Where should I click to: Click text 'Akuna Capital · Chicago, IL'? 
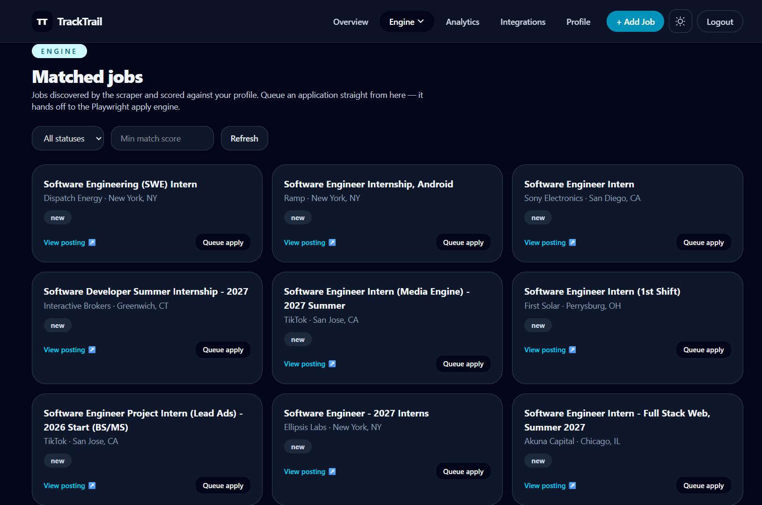tap(572, 441)
